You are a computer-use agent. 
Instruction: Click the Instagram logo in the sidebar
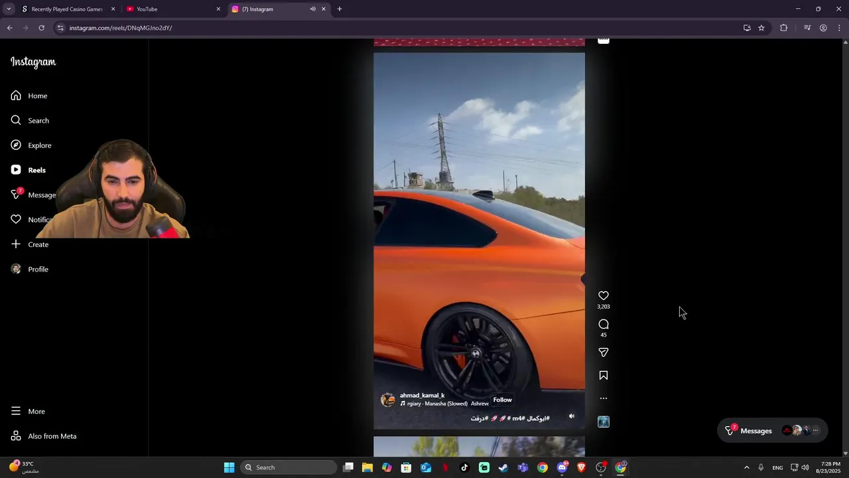(x=33, y=62)
